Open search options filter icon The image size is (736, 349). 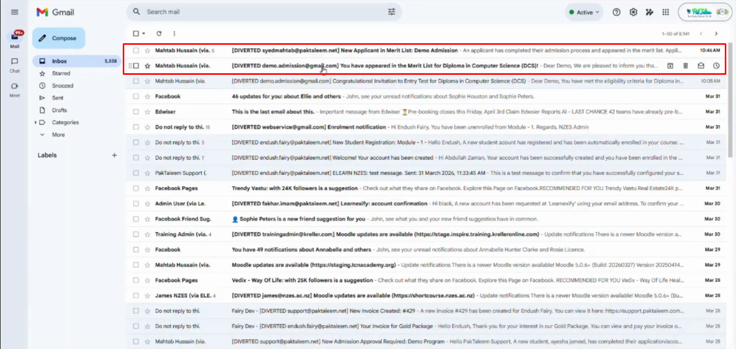(x=392, y=12)
